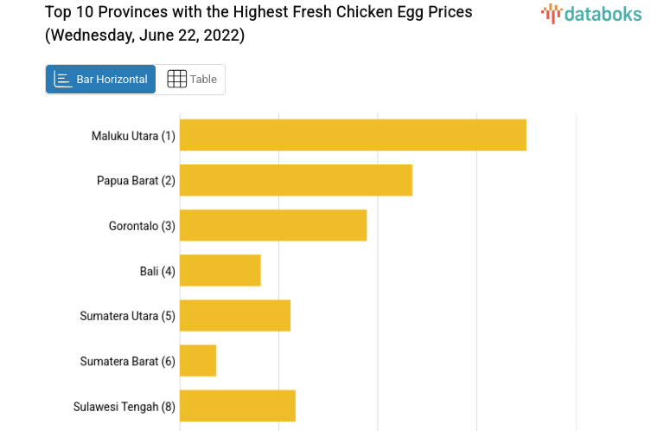
Task: Select the Sumatera Utara bar
Action: (x=235, y=315)
